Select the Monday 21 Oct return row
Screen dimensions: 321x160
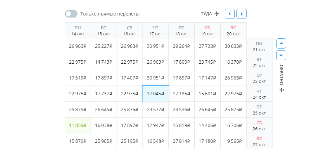coord(259,46)
